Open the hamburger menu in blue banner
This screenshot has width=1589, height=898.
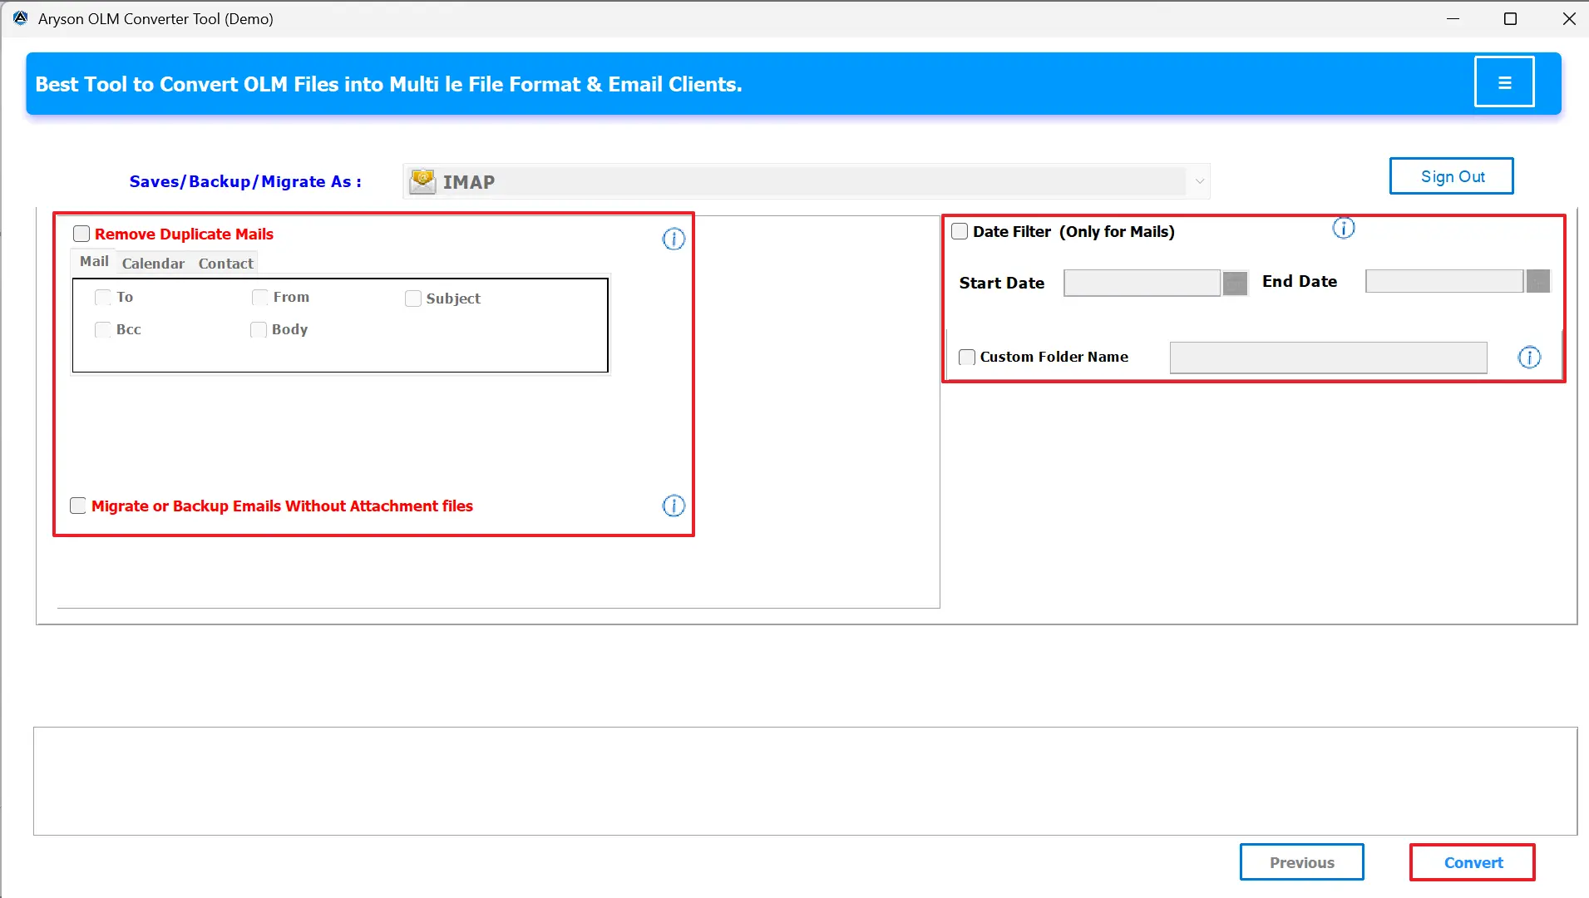pos(1504,81)
